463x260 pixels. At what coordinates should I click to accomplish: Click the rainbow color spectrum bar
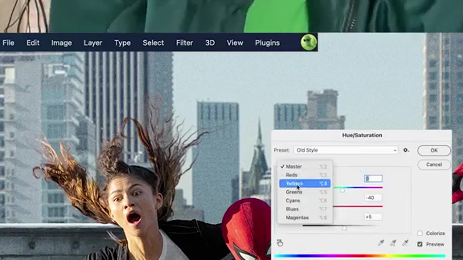pyautogui.click(x=360, y=256)
